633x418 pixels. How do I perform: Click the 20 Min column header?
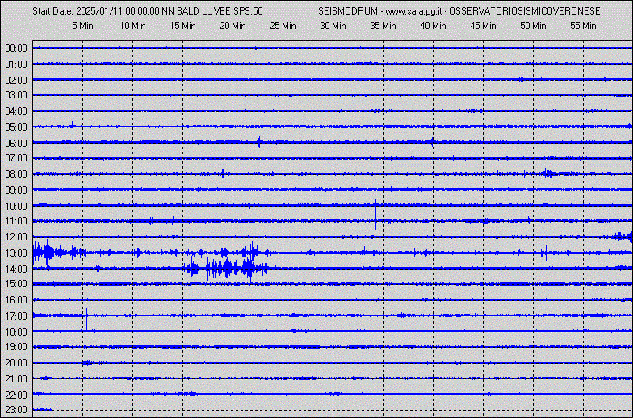click(233, 26)
